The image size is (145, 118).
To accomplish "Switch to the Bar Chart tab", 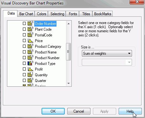I will point(26,14).
